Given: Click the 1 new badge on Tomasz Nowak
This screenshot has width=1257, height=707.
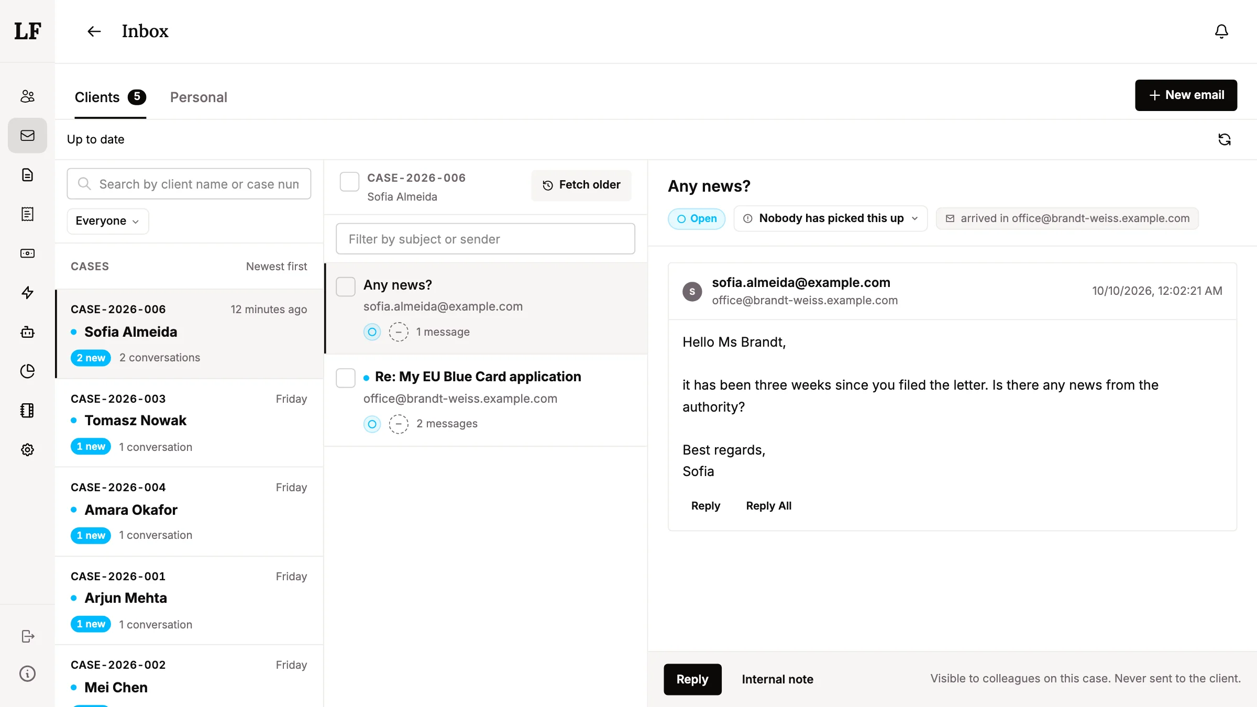Looking at the screenshot, I should coord(91,447).
